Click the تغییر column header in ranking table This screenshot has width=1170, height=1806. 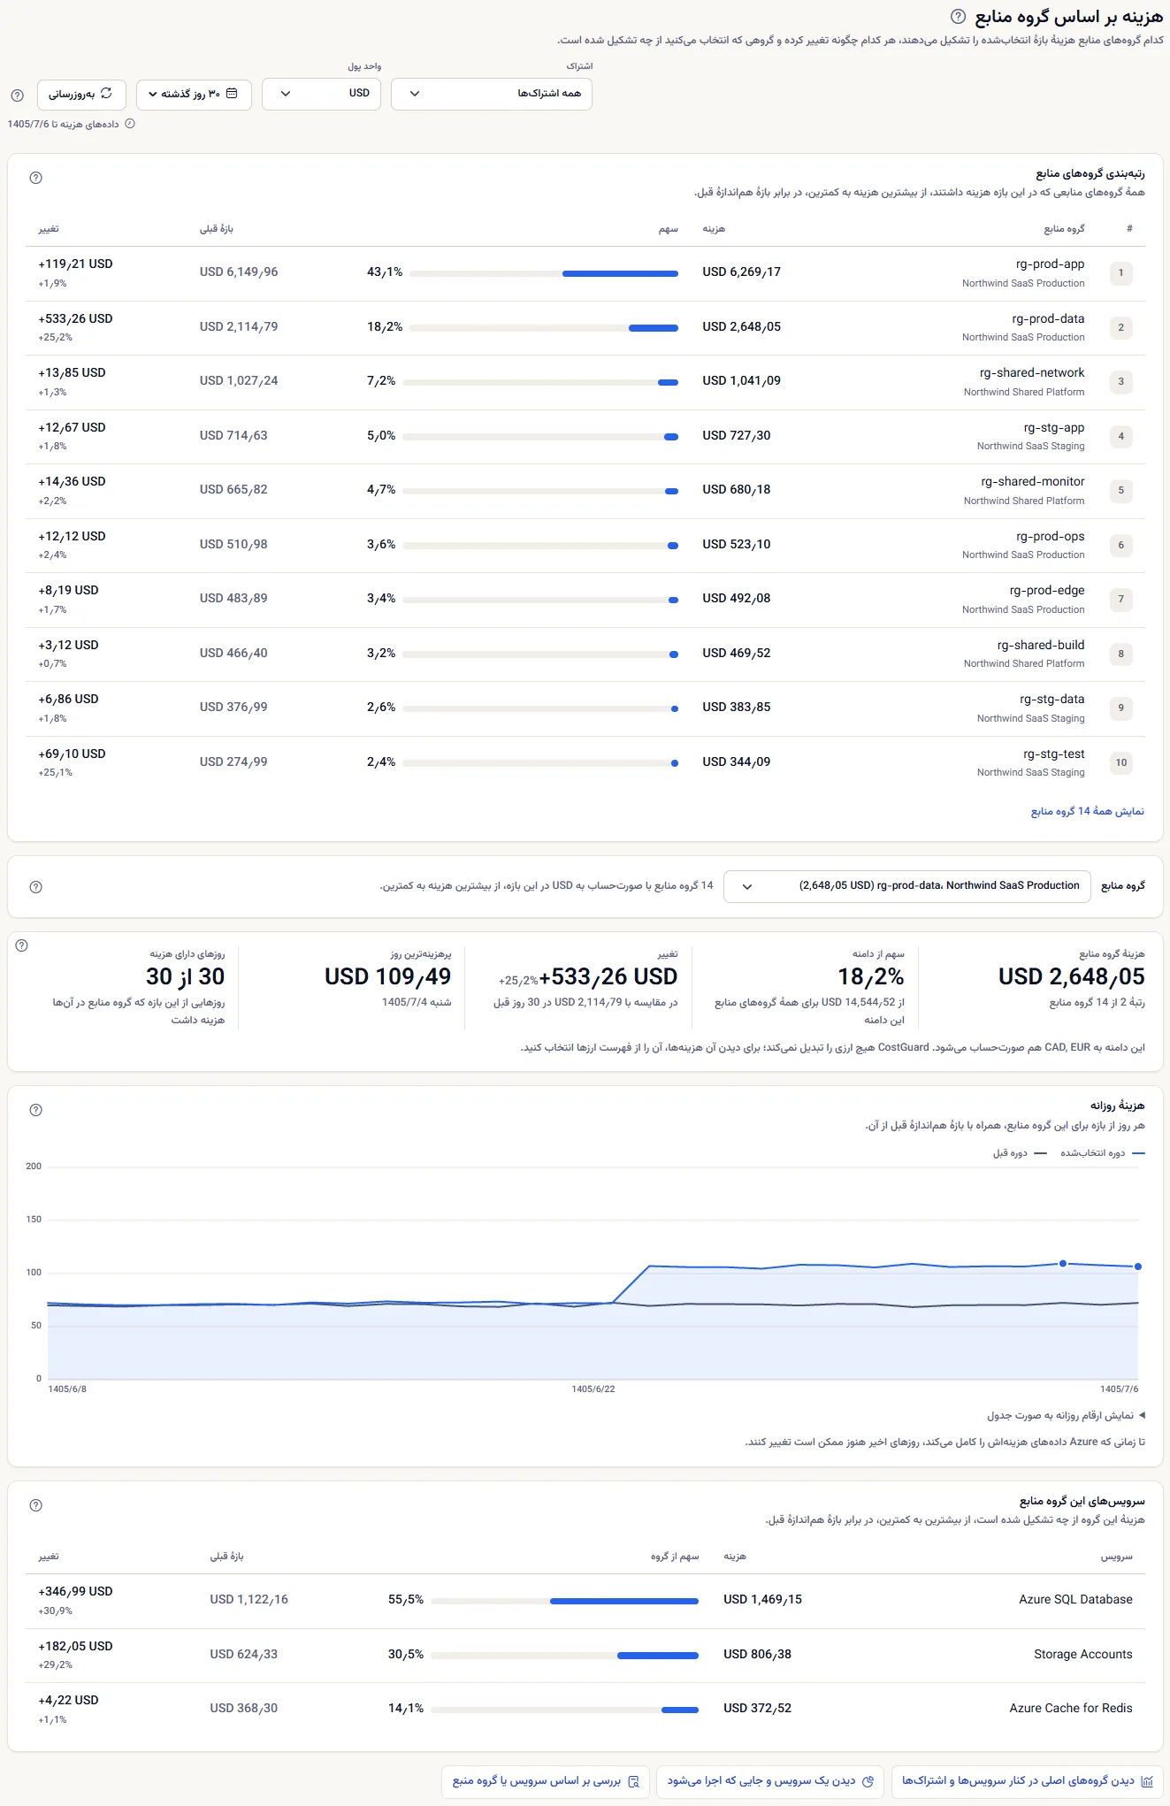(49, 229)
